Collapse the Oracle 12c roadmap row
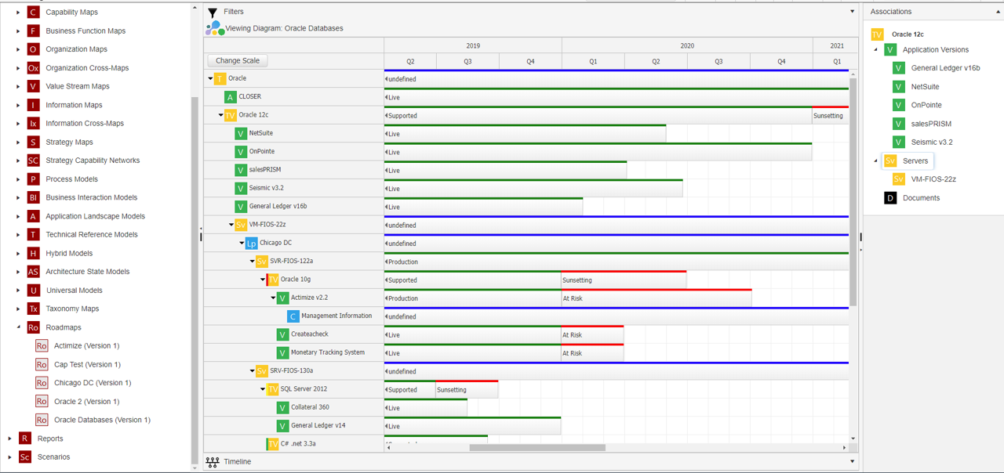This screenshot has height=473, width=1004. pos(220,115)
